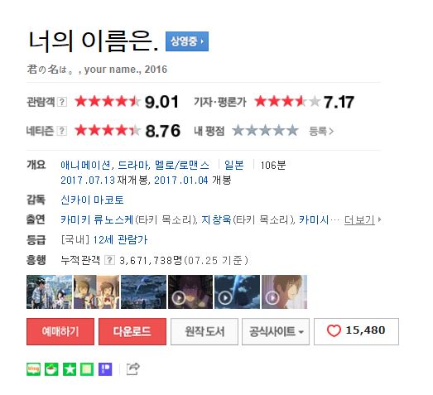Click the help icon beside 관람객
433x395 pixels.
point(62,102)
